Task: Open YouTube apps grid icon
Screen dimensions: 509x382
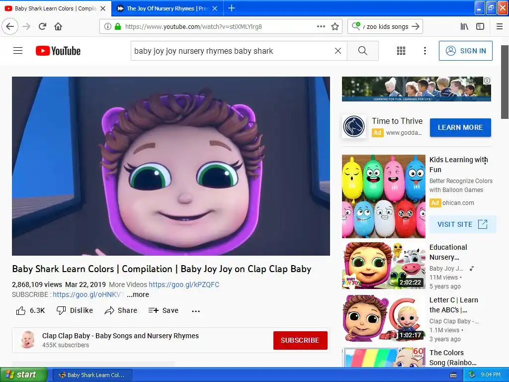Action: click(401, 51)
